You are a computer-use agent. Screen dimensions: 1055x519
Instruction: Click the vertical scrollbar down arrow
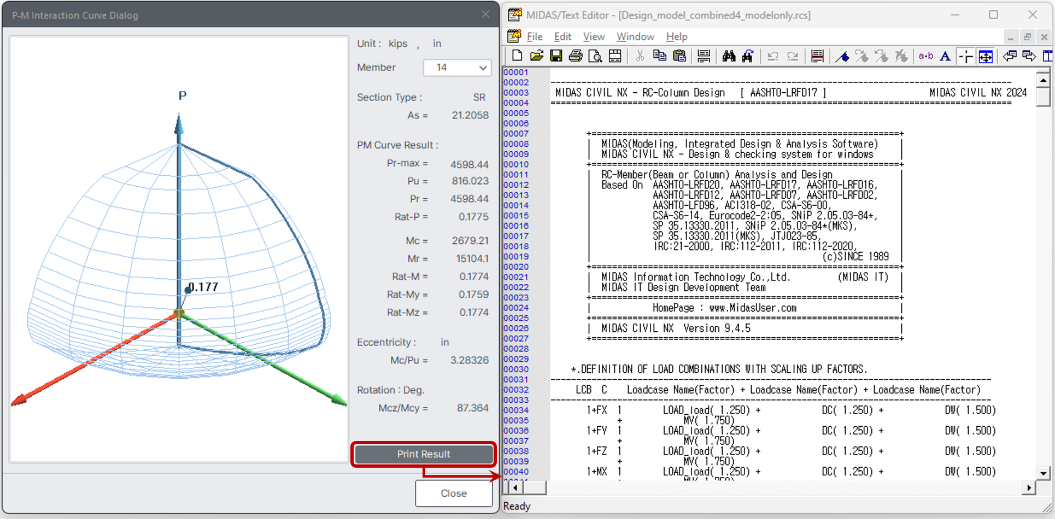(1043, 473)
